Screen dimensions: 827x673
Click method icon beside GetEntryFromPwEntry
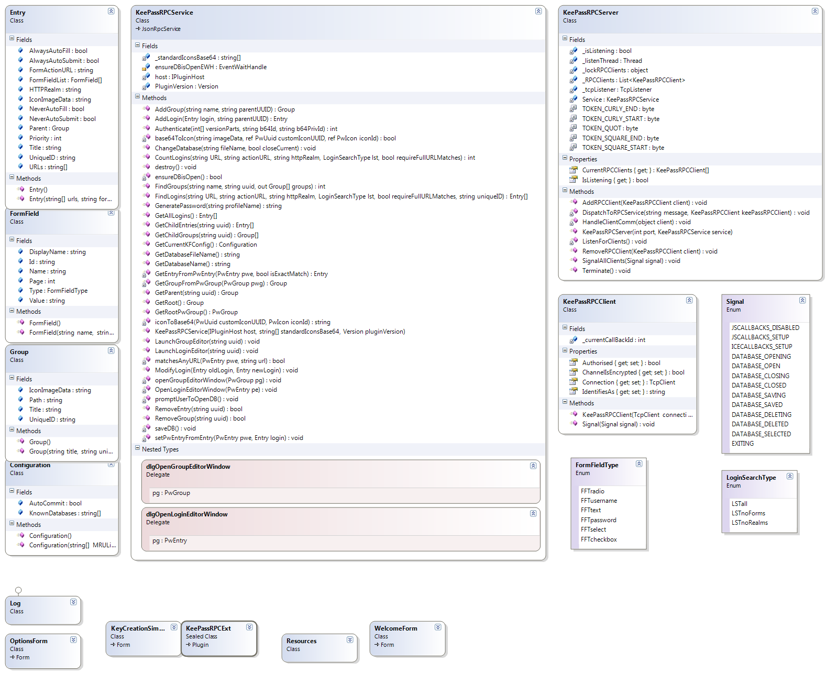click(146, 274)
